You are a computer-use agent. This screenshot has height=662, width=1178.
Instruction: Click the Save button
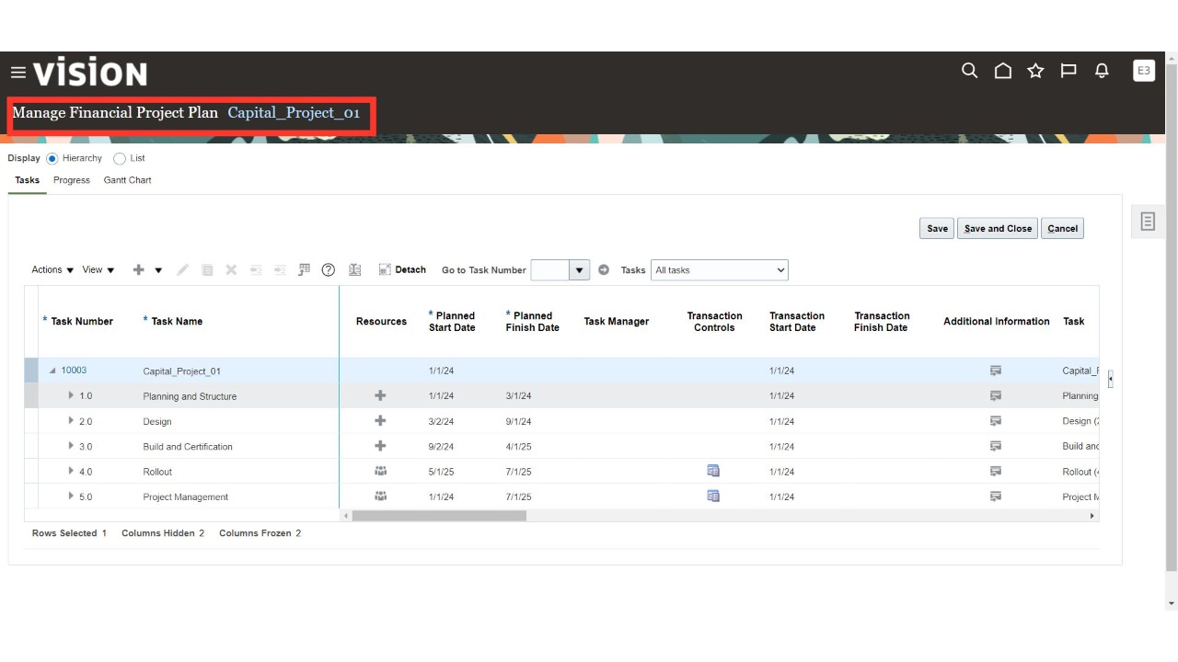click(x=937, y=229)
